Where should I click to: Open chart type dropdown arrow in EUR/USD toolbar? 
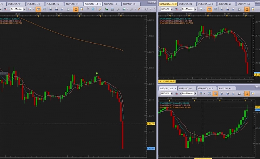[x=34, y=9]
